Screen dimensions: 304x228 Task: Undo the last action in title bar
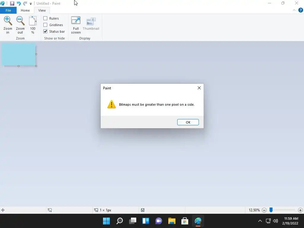[19, 4]
